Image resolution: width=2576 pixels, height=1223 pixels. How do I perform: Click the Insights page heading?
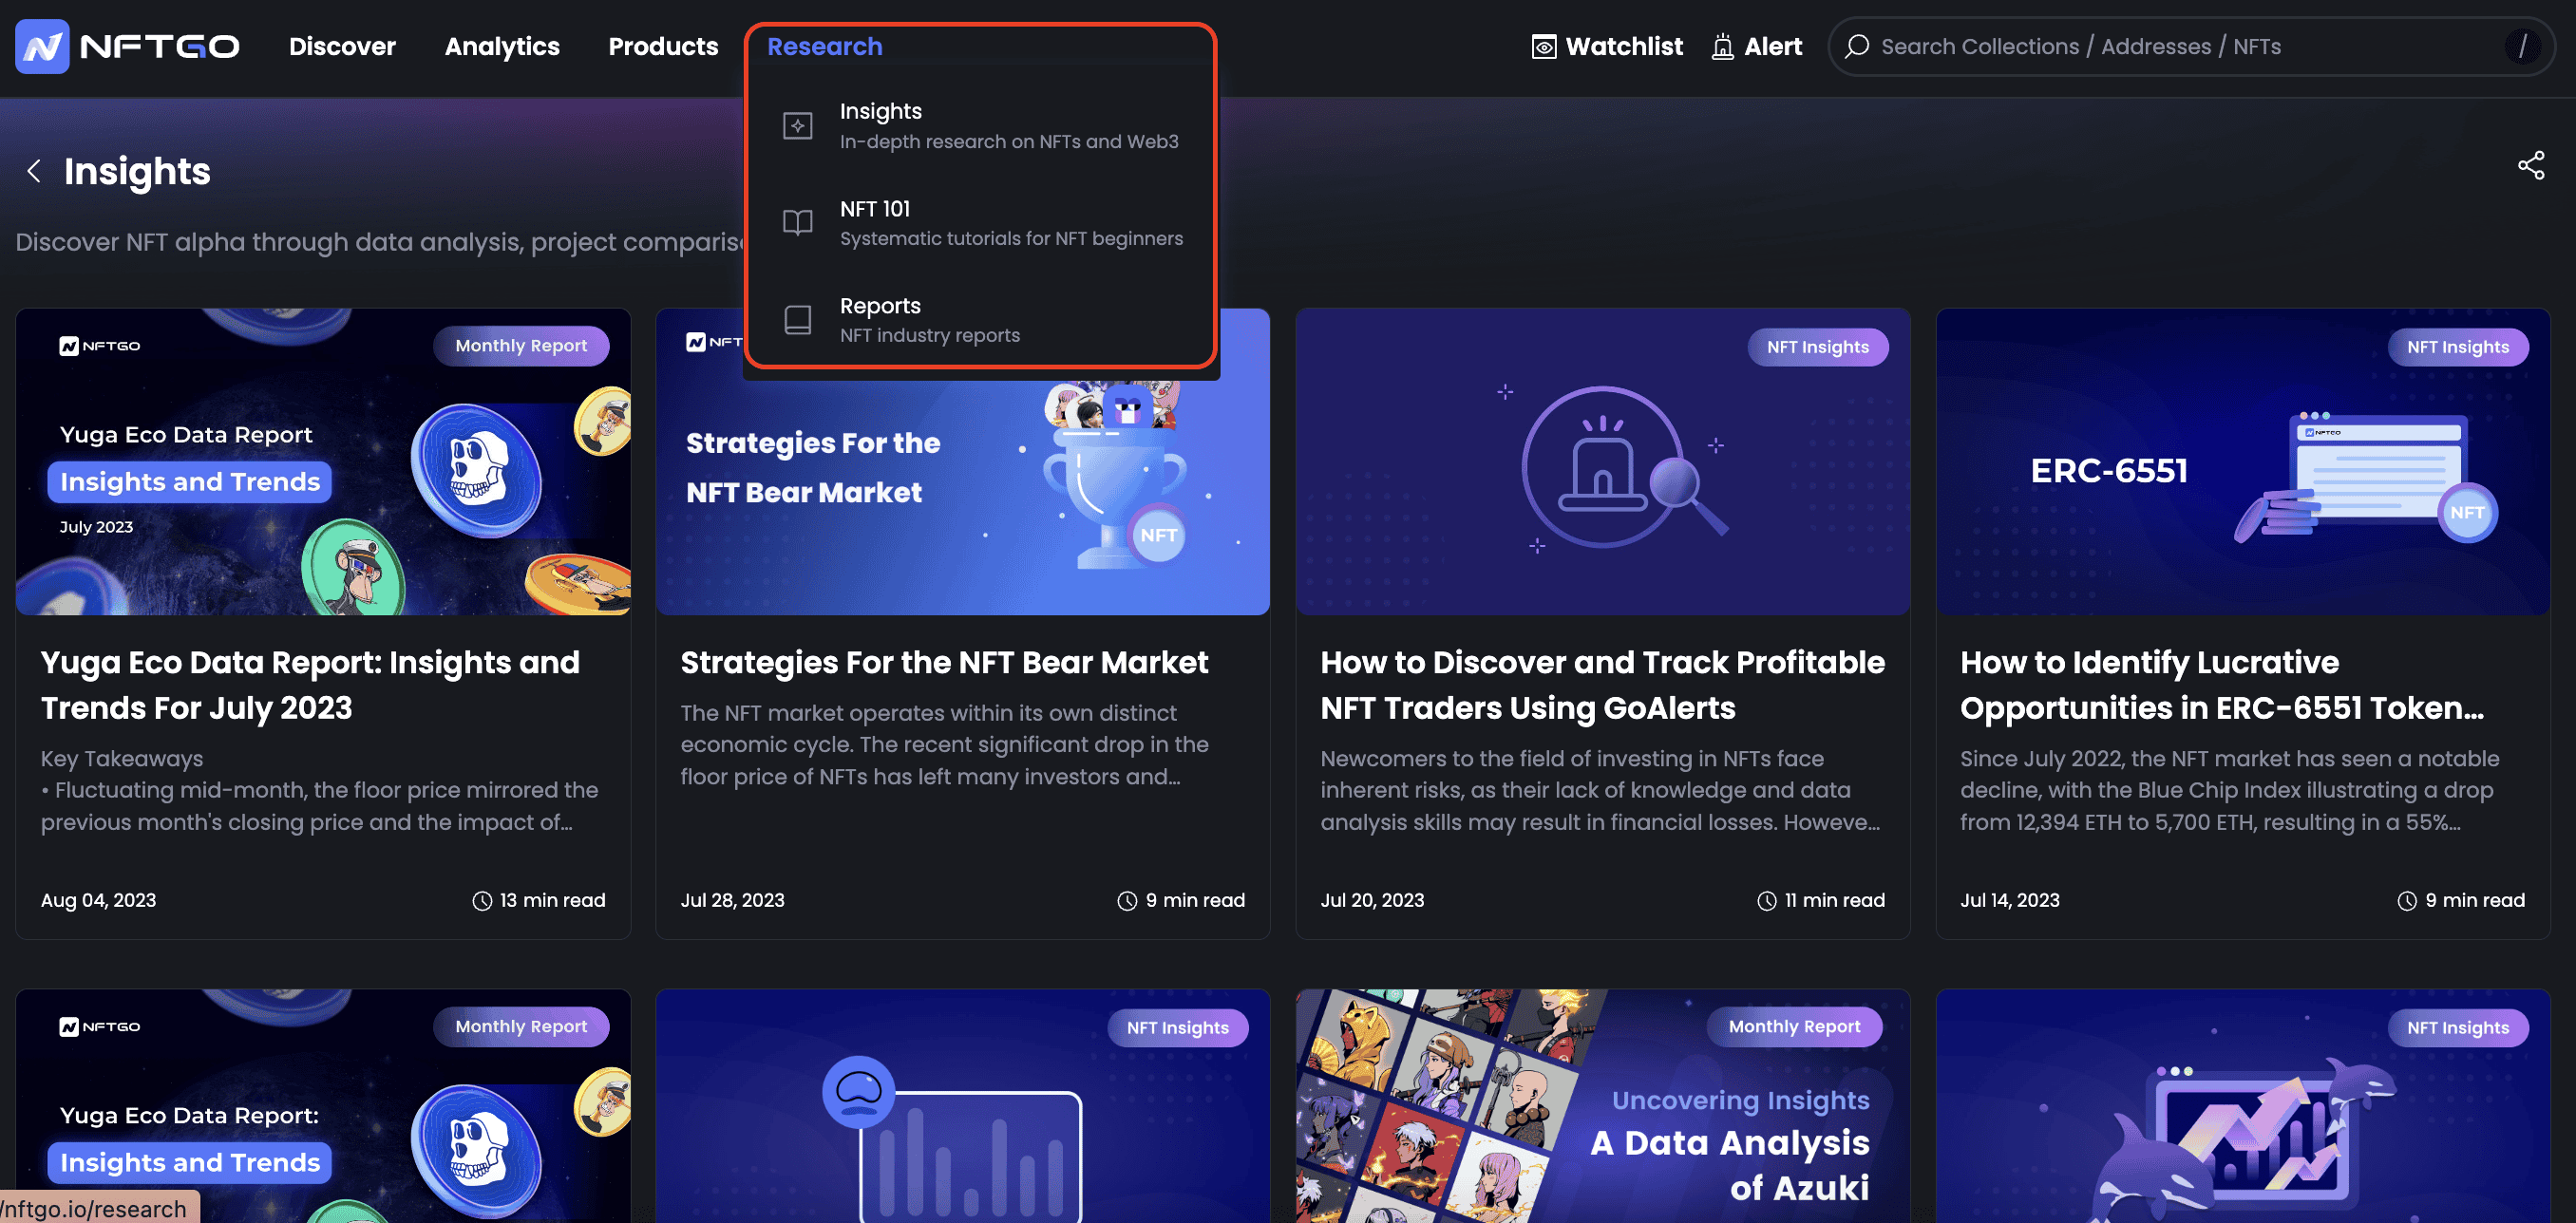[x=137, y=171]
